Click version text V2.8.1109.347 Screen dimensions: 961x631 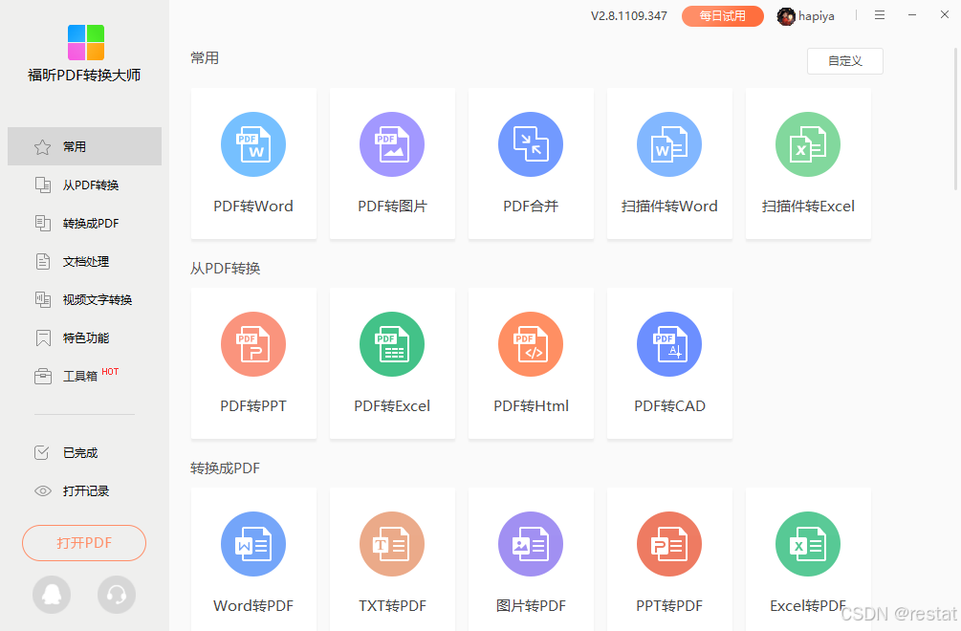(629, 16)
